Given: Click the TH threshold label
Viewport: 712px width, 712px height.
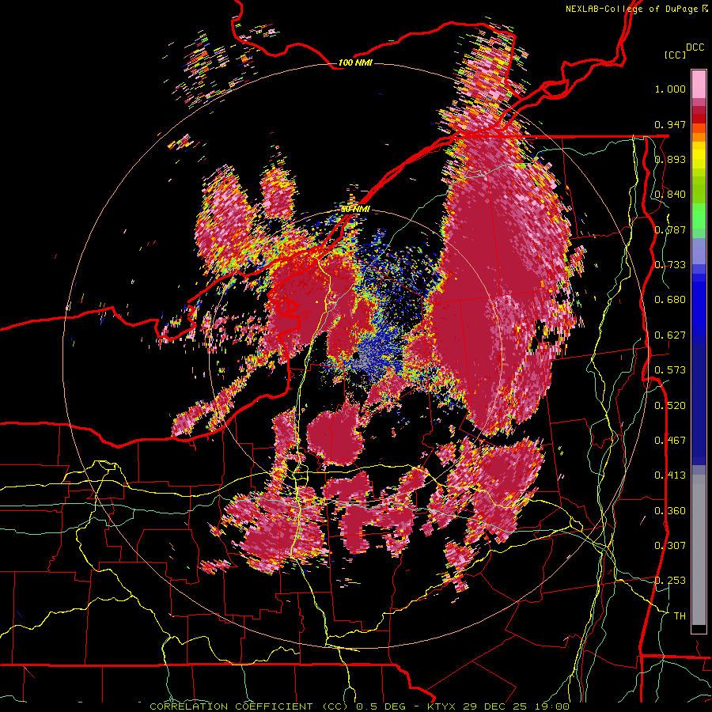Looking at the screenshot, I should 680,616.
